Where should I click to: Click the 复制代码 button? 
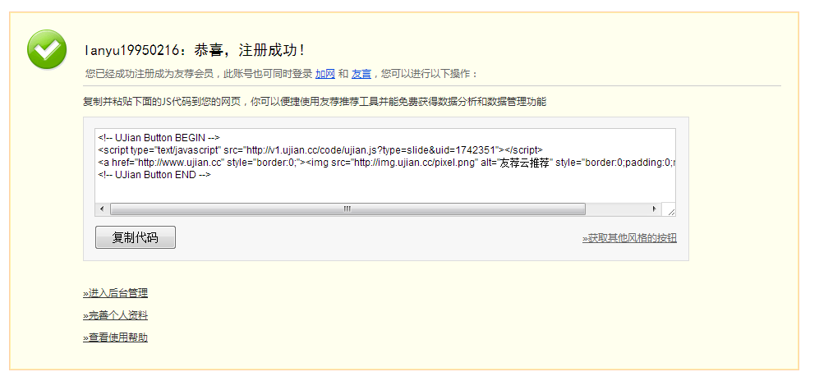pos(136,237)
